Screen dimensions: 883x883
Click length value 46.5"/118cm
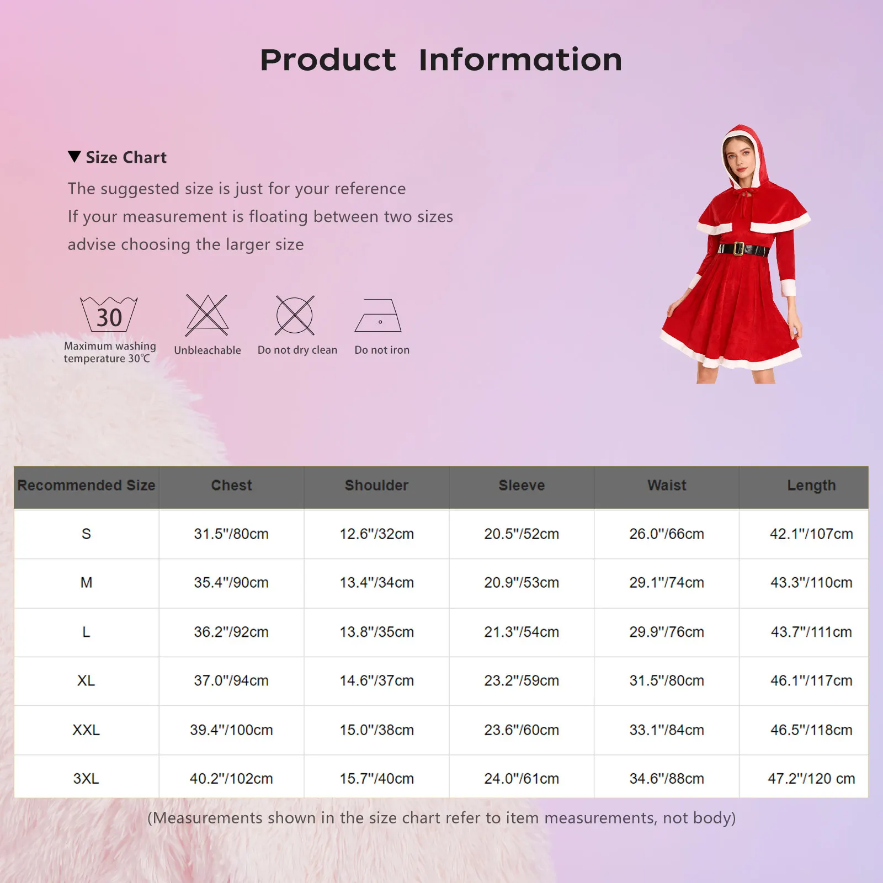[x=811, y=730]
